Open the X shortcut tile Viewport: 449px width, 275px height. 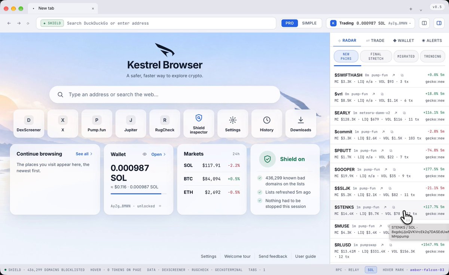tap(63, 124)
